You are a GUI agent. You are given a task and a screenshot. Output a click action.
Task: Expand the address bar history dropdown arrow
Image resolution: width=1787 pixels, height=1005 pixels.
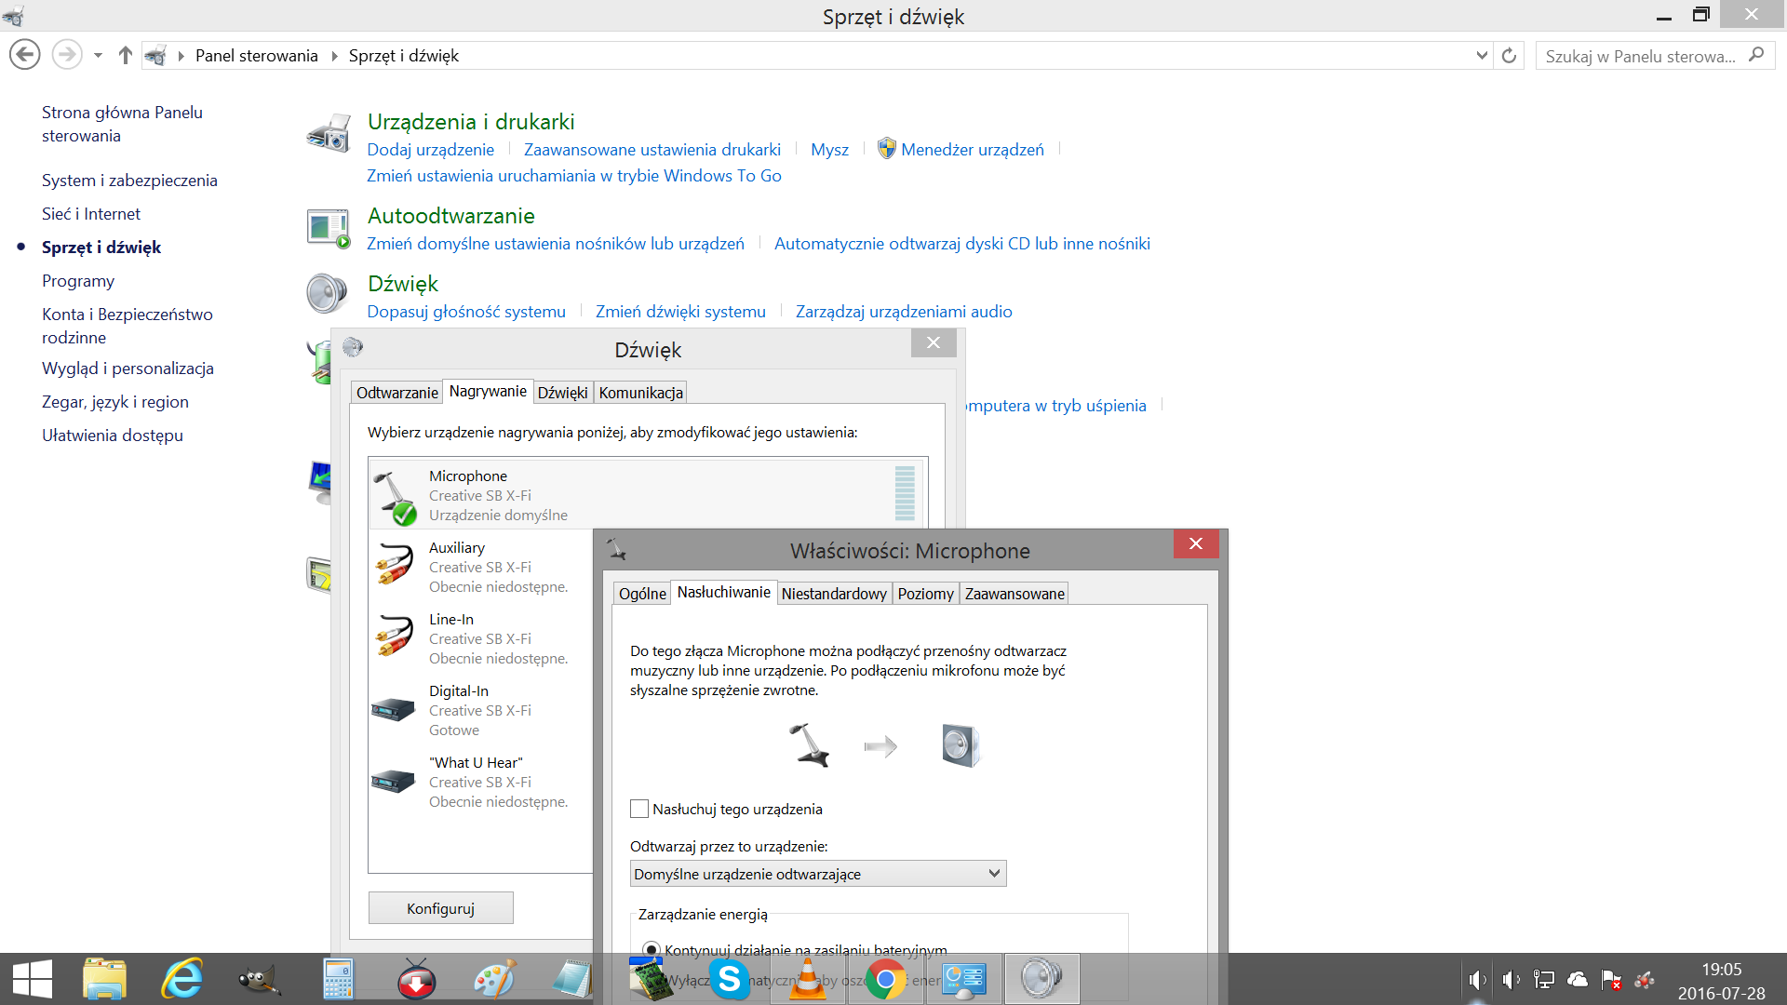(x=1482, y=56)
